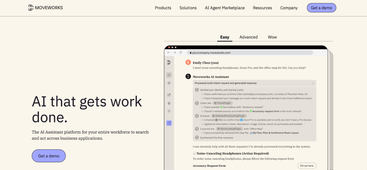The height and width of the screenshot is (170, 367).
Task: Click the SoftwareProvisioningPlugin chip
Action: [x=229, y=116]
